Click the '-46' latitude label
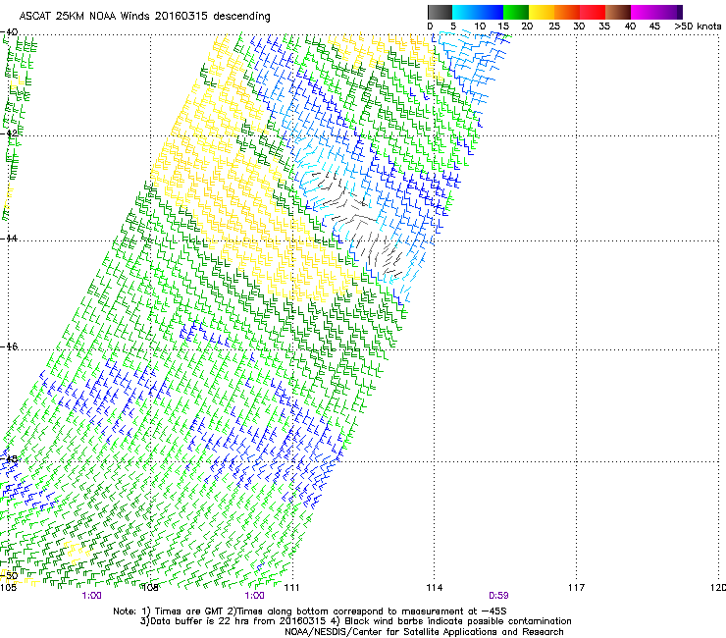Viewport: 726px width, 638px height. pos(9,346)
